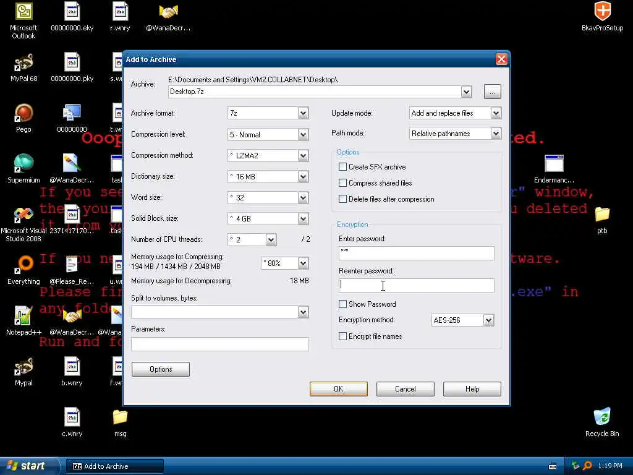The width and height of the screenshot is (633, 475).
Task: Open the Encryption method AES-256 dropdown
Action: (x=488, y=320)
